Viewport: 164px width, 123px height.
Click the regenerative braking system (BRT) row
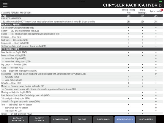pos(82,34)
